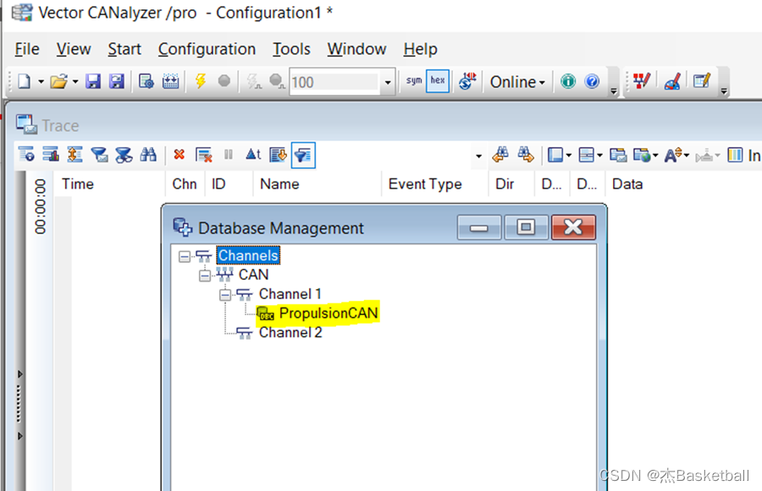Click the Open configuration folder icon
Viewport: 762px width, 491px height.
58,81
